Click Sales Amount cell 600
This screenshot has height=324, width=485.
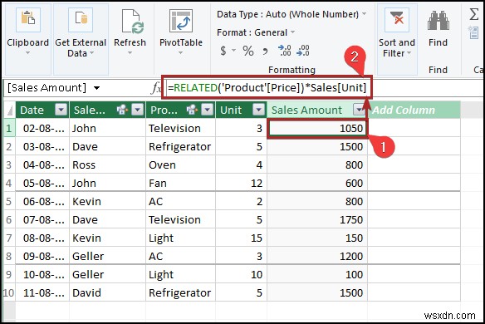pos(318,184)
